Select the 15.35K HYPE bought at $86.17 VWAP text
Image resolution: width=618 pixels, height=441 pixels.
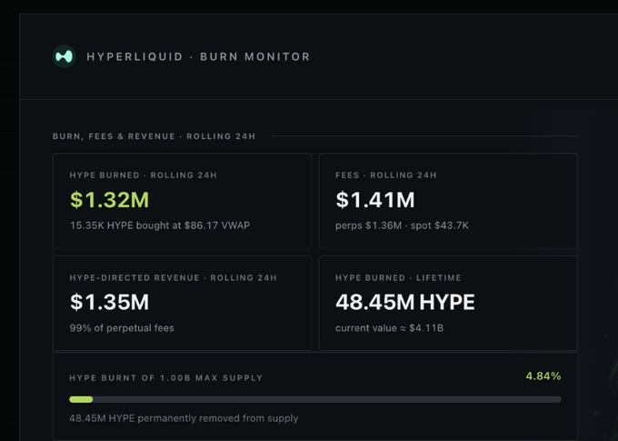(160, 226)
